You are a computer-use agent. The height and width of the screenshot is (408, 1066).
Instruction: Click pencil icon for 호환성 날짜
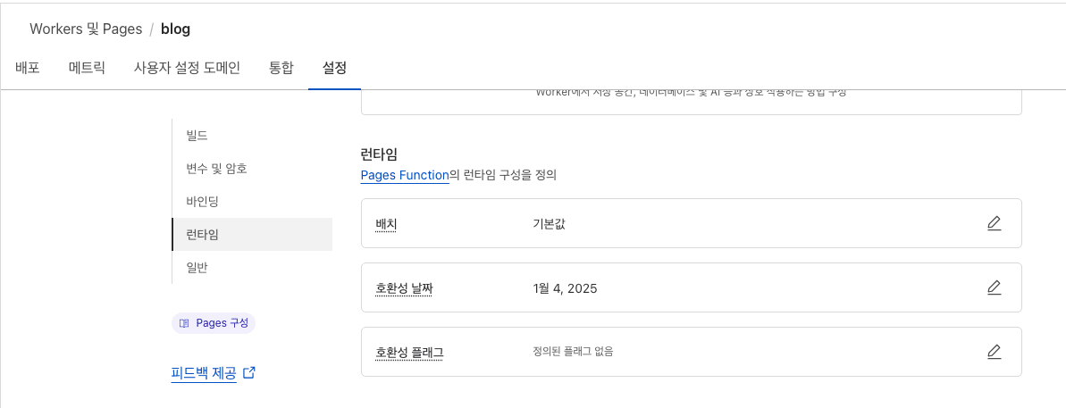click(x=994, y=287)
